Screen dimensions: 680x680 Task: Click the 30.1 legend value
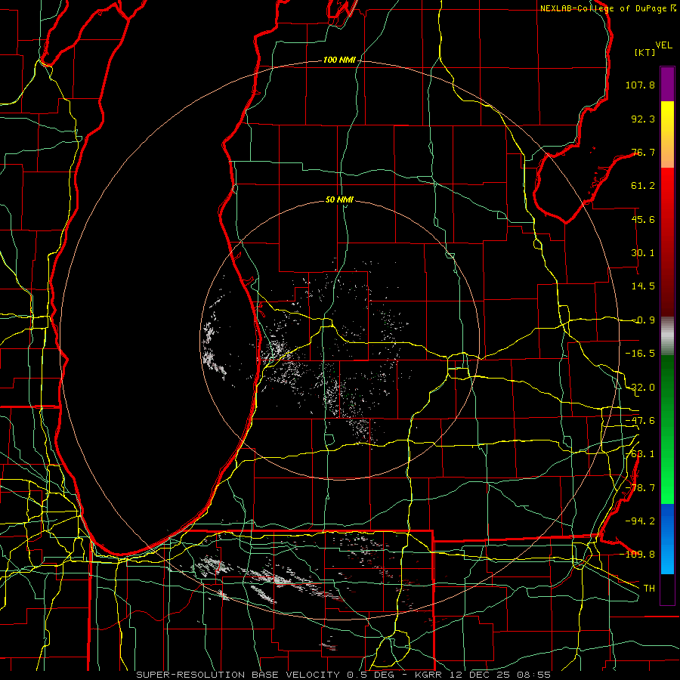pyautogui.click(x=643, y=253)
